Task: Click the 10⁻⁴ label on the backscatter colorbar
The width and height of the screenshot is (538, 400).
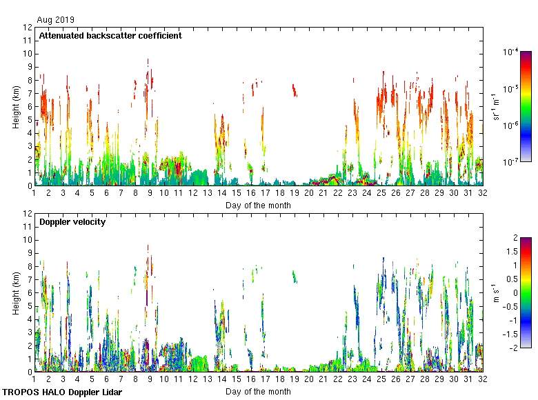Action: [x=510, y=52]
